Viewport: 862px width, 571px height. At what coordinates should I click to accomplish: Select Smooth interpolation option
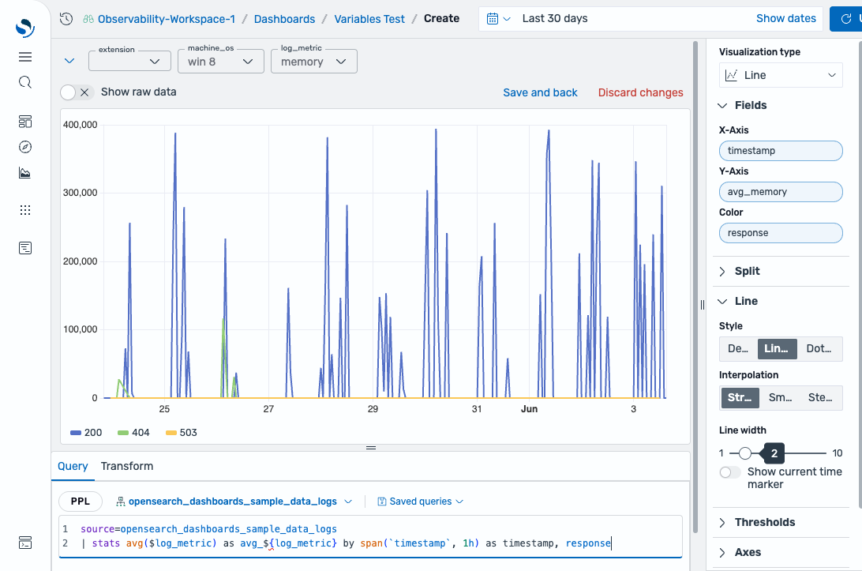780,398
